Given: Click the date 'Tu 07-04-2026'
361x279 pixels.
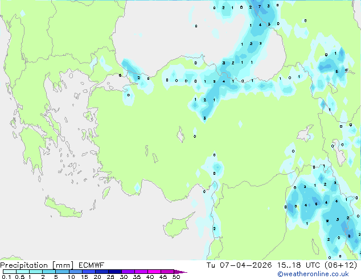Looking at the screenshot, I should [239, 265].
